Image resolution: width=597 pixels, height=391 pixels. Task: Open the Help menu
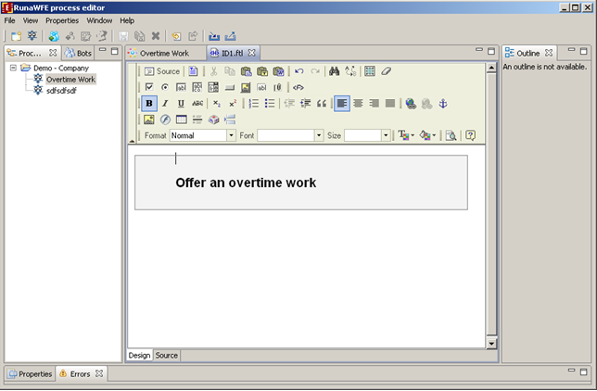coord(127,20)
